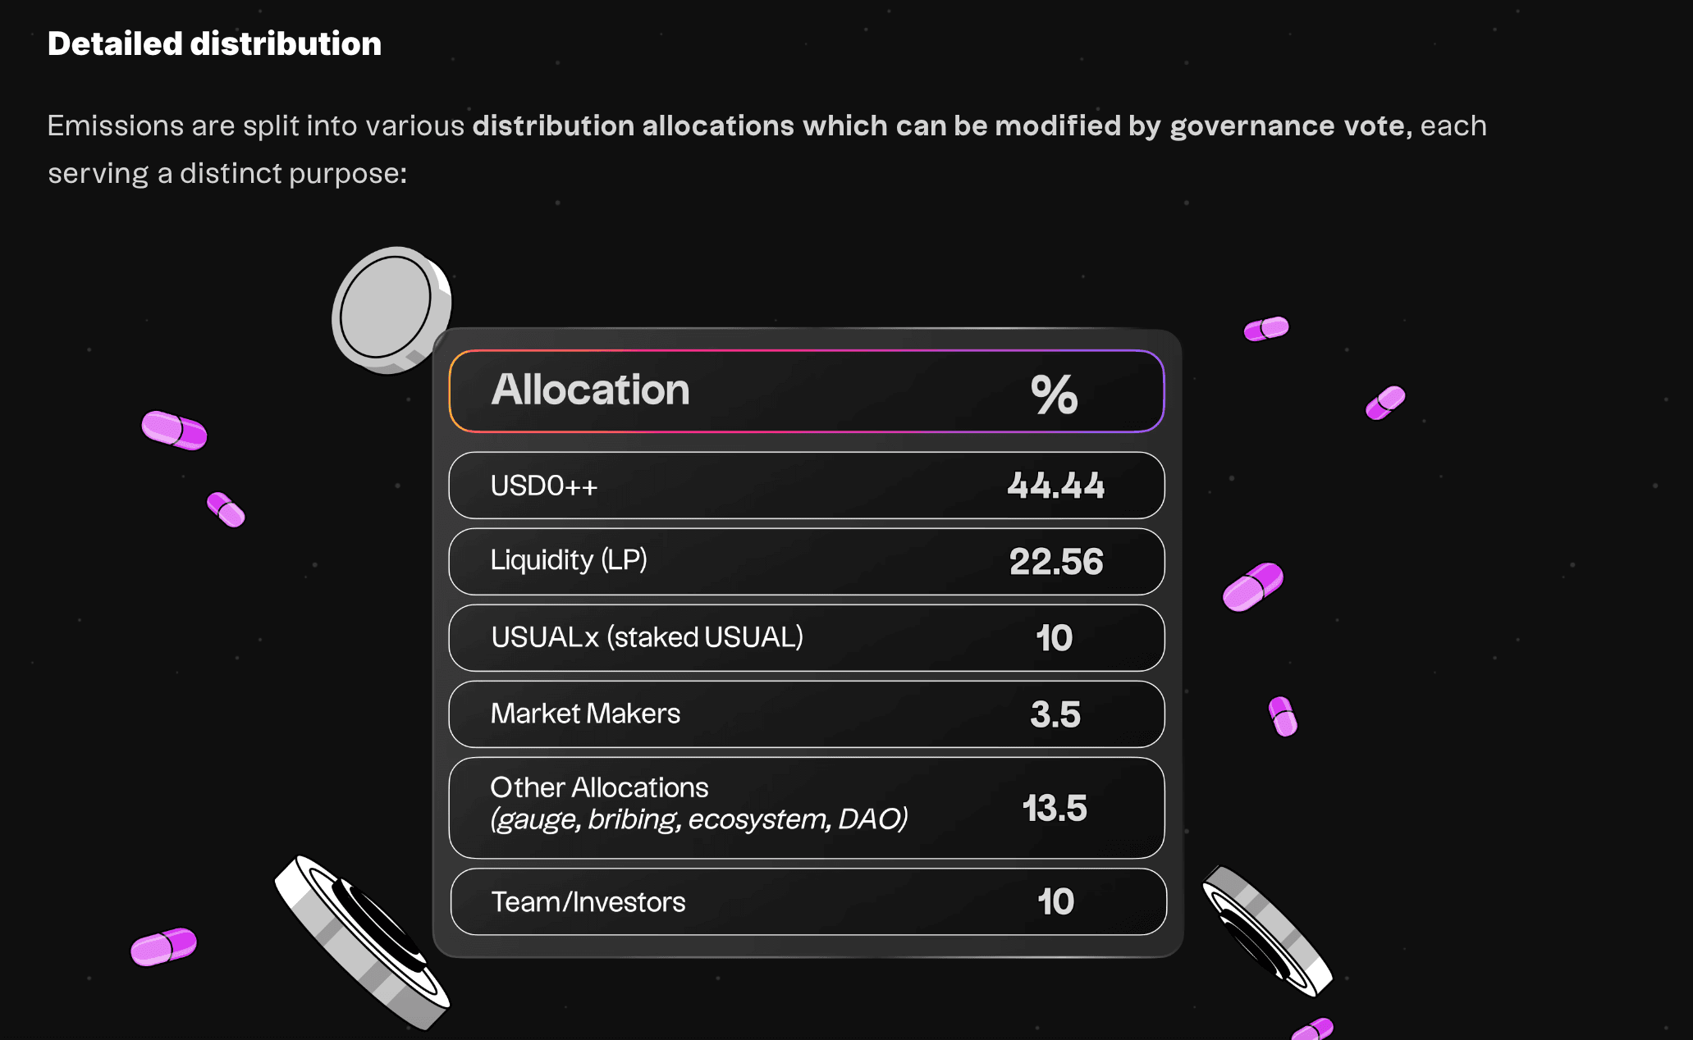Select the Liquidity (LP) row
1693x1040 pixels.
pyautogui.click(x=807, y=562)
